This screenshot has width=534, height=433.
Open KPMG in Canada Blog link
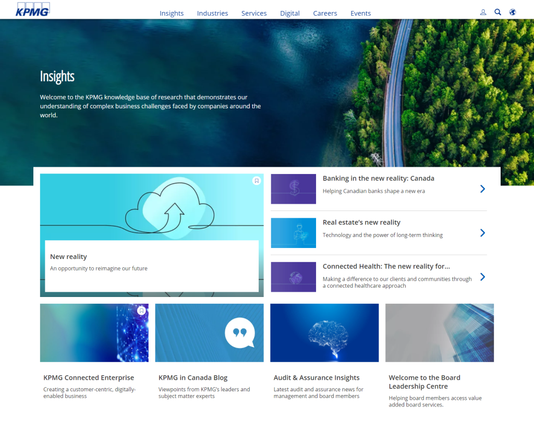click(193, 378)
